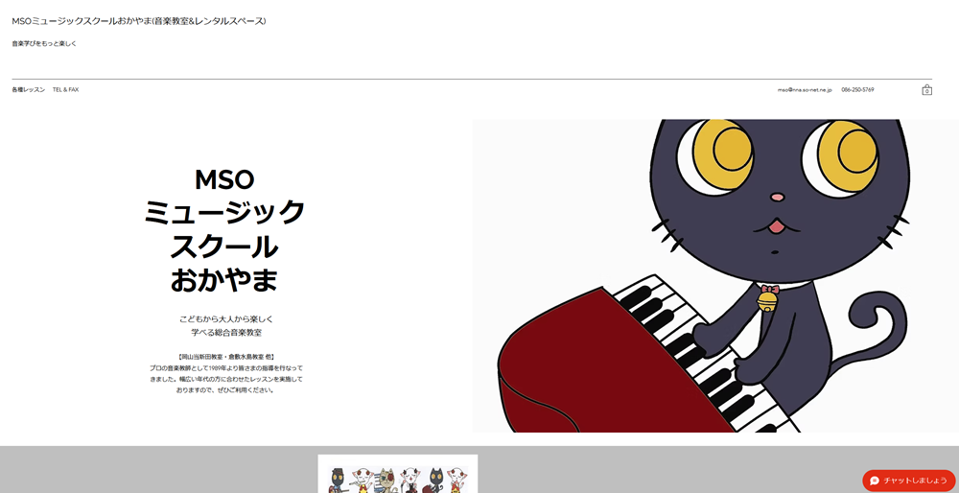Click the large MSO ミュージックスクール おかやま heading
The image size is (959, 493).
(x=223, y=229)
